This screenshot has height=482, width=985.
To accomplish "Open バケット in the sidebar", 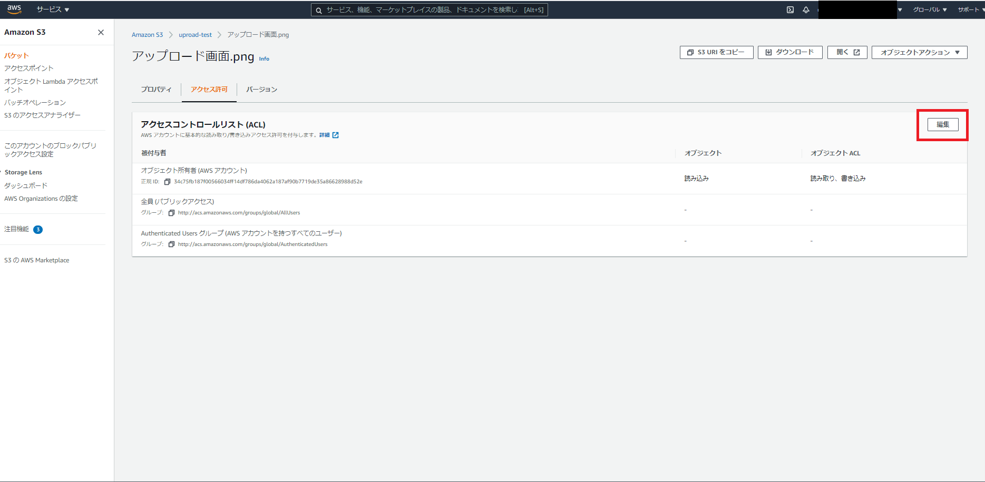I will (16, 55).
